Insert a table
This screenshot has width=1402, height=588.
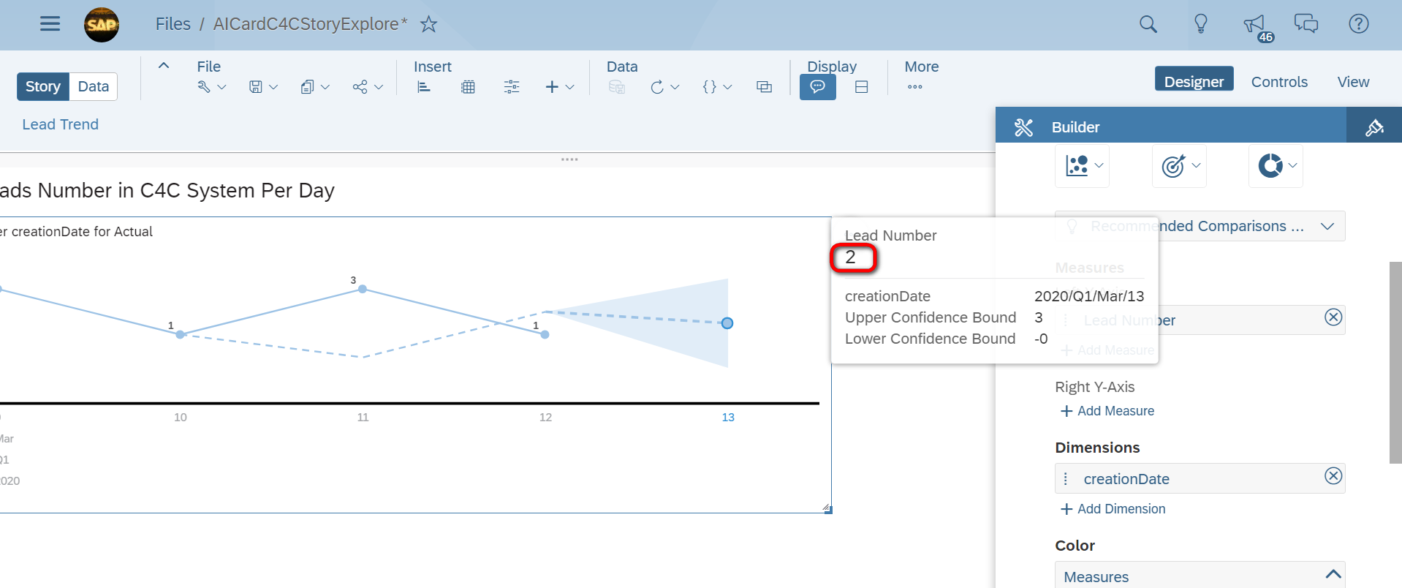click(x=469, y=87)
